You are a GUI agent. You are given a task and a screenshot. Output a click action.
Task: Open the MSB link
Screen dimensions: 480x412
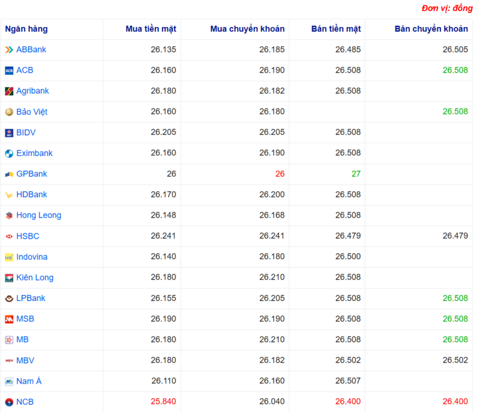click(25, 319)
